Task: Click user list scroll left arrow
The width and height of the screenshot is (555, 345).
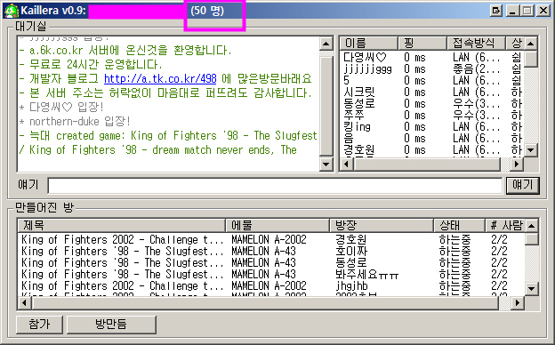Action: (347, 164)
